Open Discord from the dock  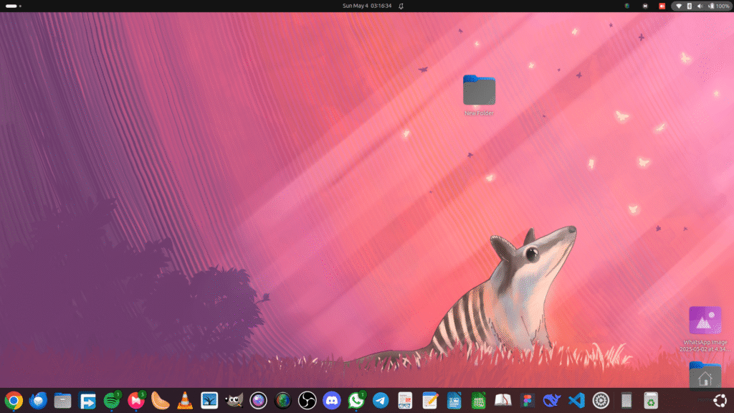pyautogui.click(x=331, y=401)
